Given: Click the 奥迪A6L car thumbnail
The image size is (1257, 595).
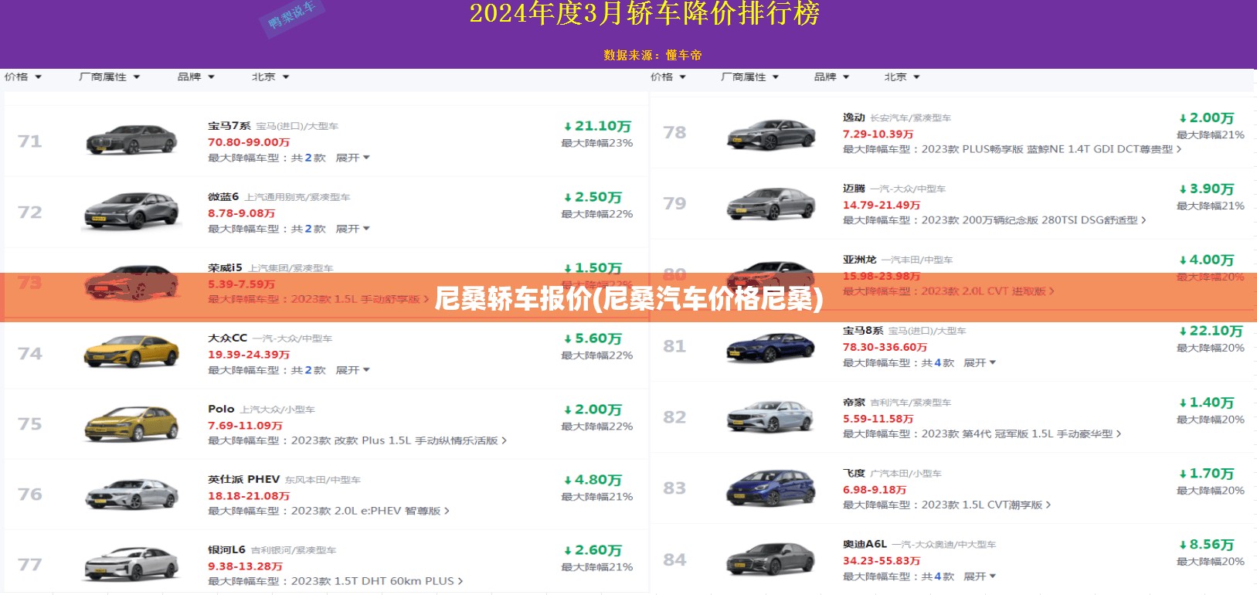Looking at the screenshot, I should [771, 559].
